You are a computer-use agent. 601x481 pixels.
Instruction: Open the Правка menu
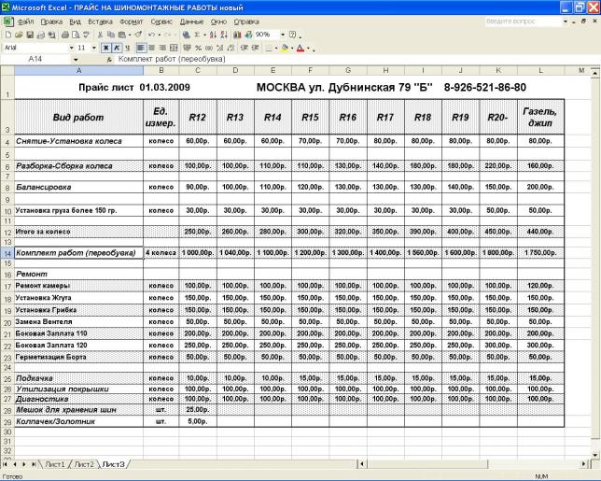point(51,21)
